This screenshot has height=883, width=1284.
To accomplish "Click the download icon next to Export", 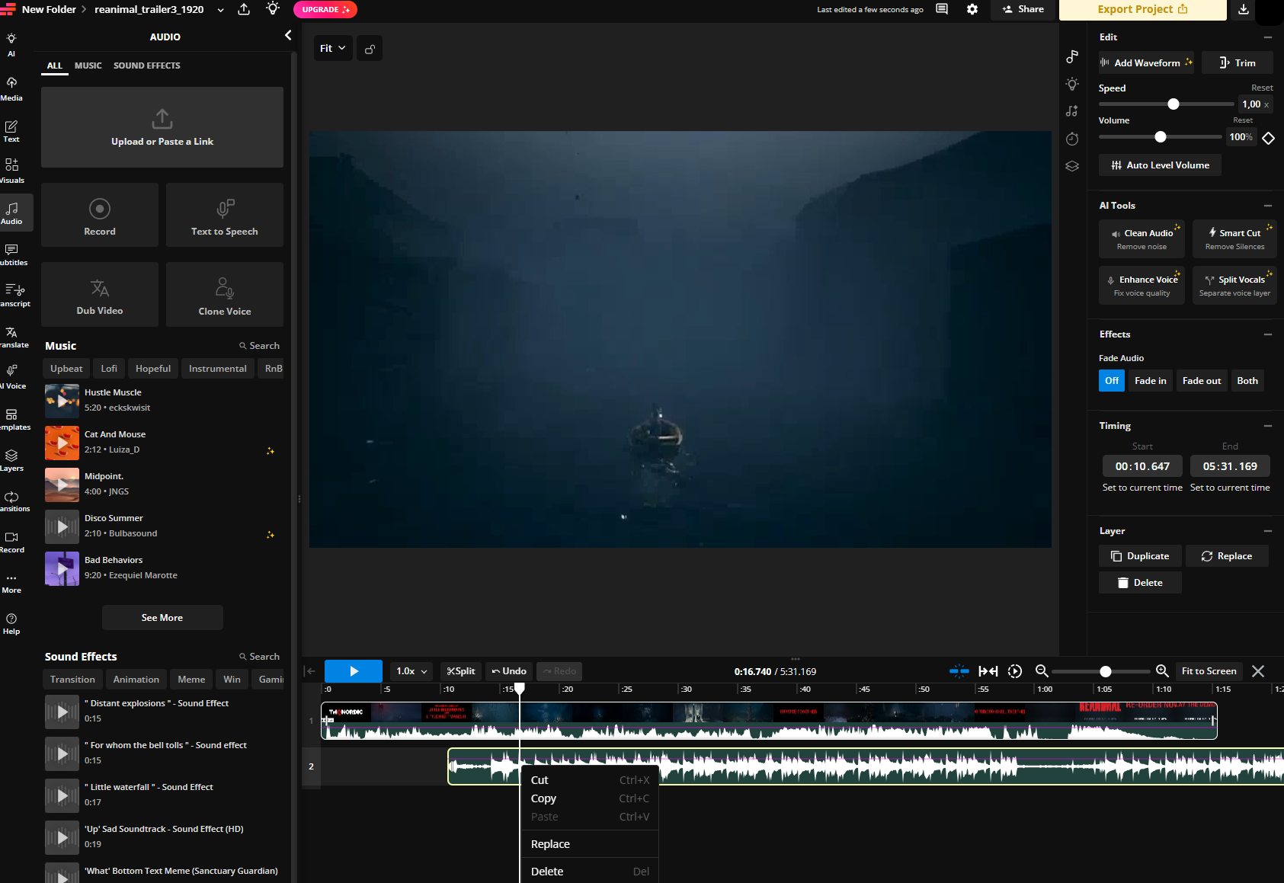I will click(x=1244, y=9).
